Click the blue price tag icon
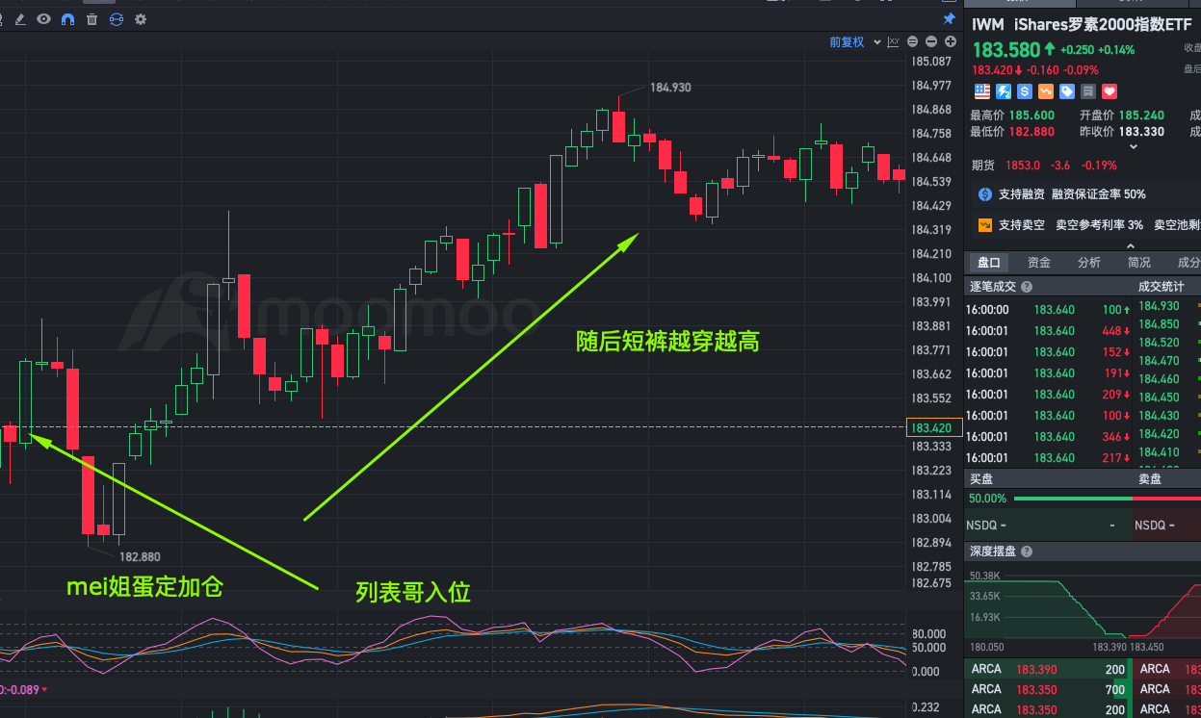Viewport: 1201px width, 718px height. click(1067, 91)
